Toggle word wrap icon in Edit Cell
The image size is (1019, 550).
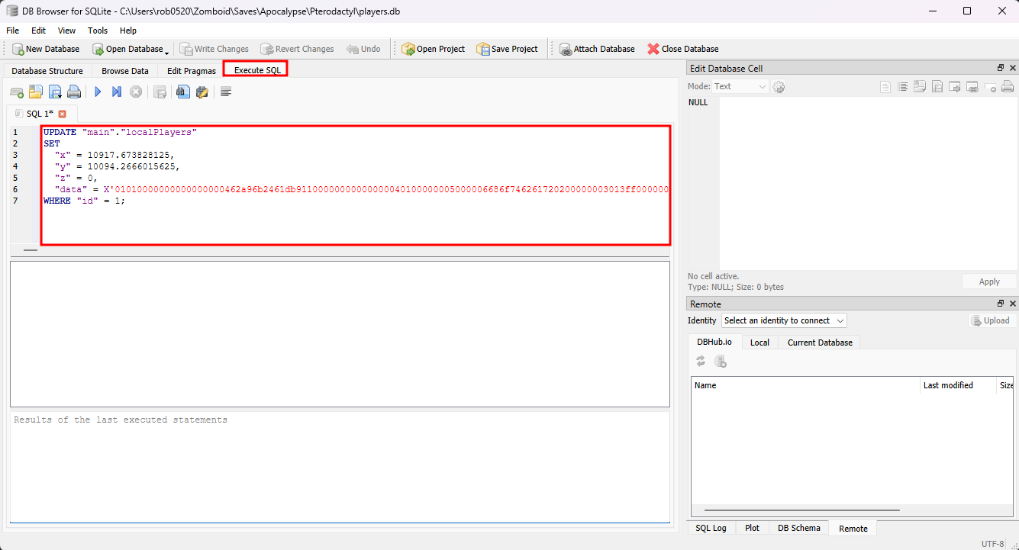point(902,87)
